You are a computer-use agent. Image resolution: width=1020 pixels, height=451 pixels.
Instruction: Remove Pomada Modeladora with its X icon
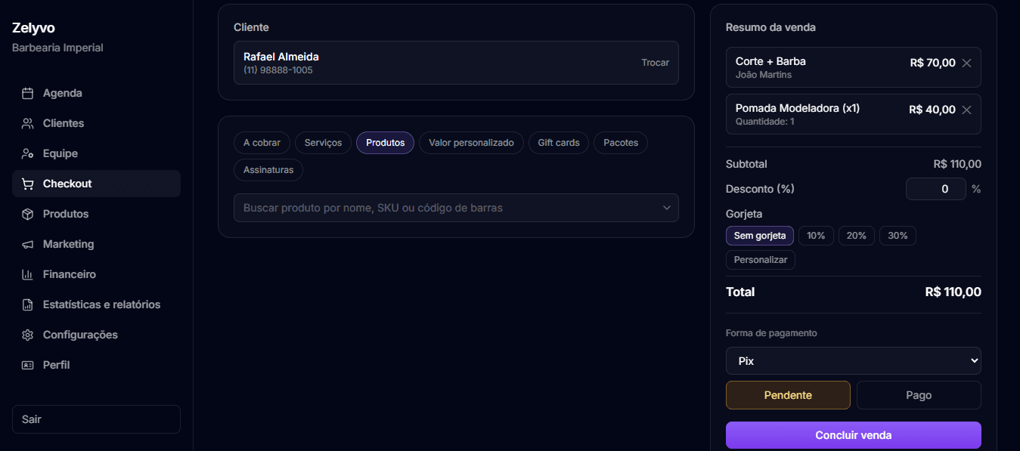(966, 110)
